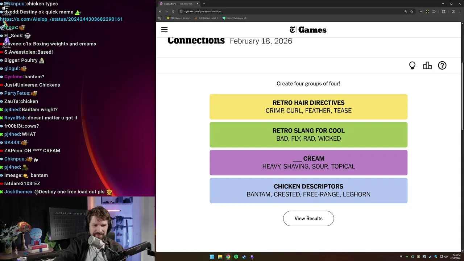
Task: Click username Cyclone in chat
Action: (13, 77)
